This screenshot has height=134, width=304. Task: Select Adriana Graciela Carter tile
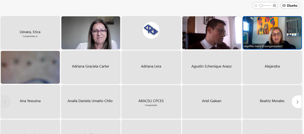(x=91, y=67)
